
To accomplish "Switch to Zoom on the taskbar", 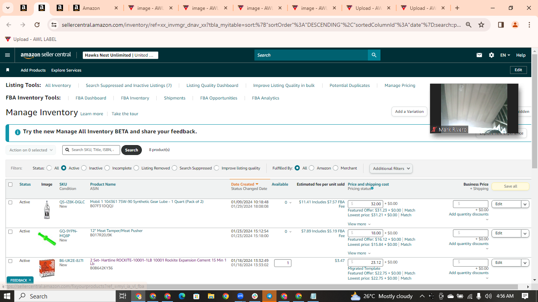I will (240, 296).
